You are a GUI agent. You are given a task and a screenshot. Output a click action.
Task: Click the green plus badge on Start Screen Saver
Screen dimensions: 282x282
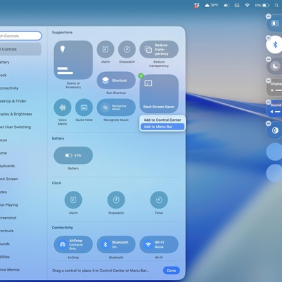141,76
